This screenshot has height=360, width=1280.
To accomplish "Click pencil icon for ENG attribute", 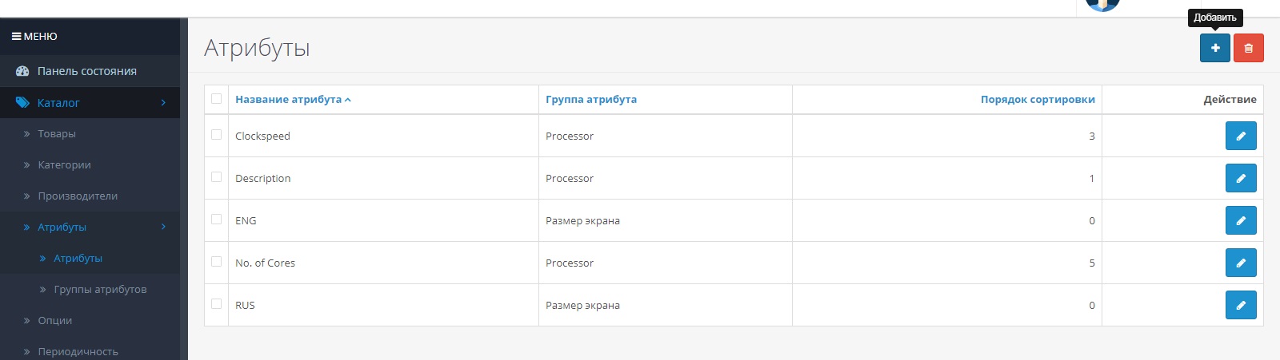I will (x=1240, y=220).
